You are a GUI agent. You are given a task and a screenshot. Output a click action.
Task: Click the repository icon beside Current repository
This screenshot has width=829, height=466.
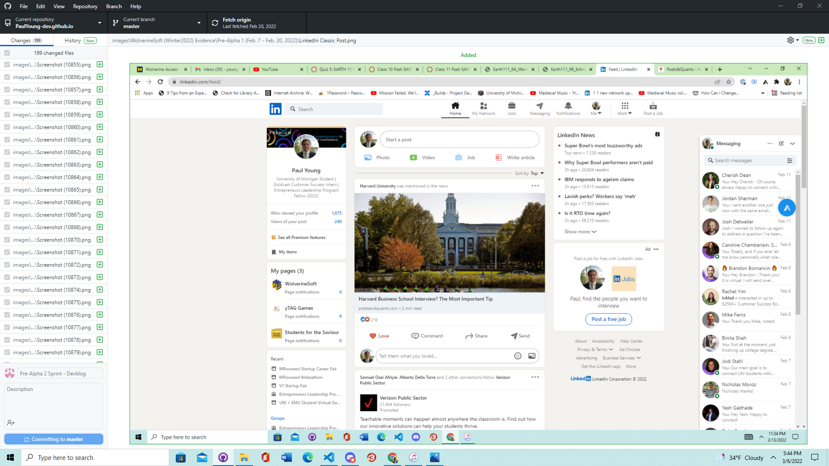[x=8, y=23]
